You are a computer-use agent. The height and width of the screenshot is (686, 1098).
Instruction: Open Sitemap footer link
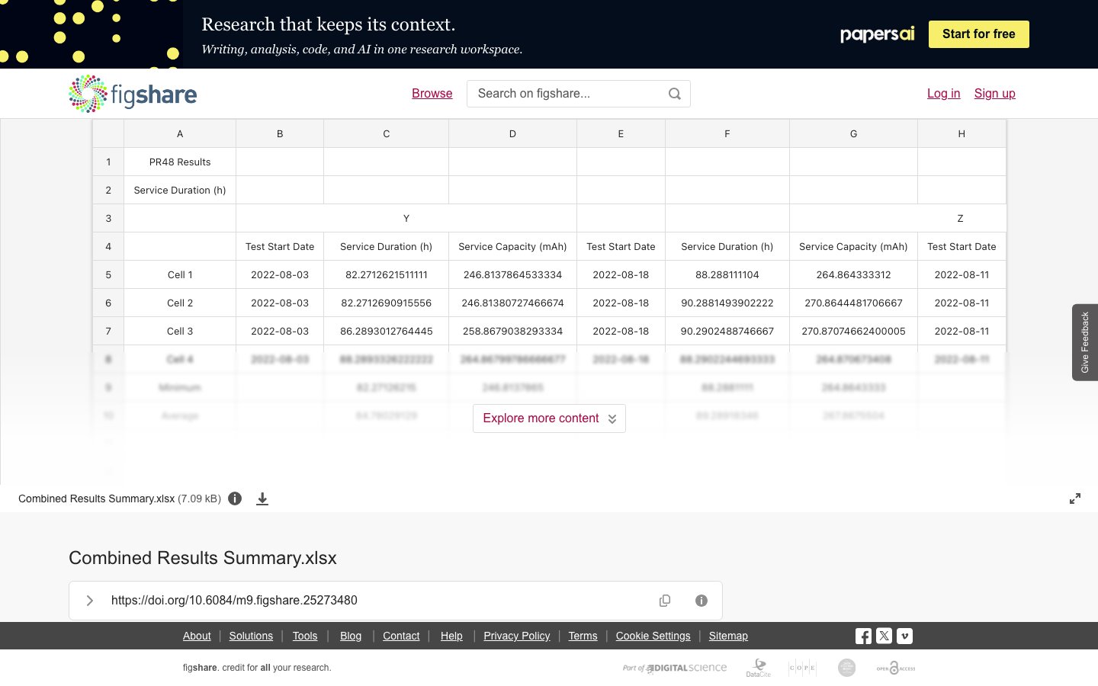click(x=728, y=636)
